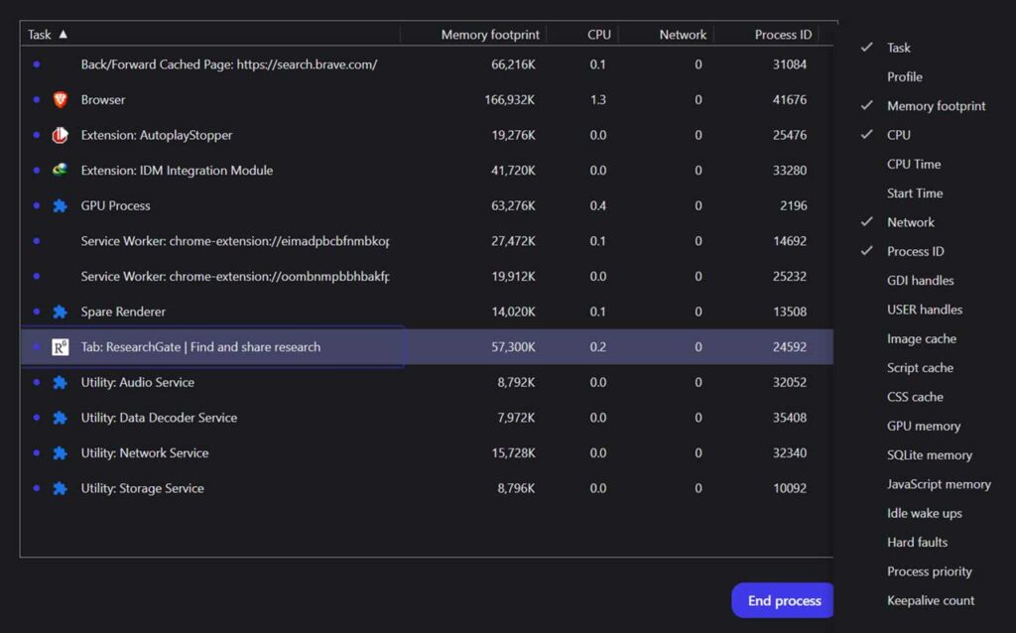Enable Keepalive count column option
The width and height of the screenshot is (1016, 633).
point(930,600)
